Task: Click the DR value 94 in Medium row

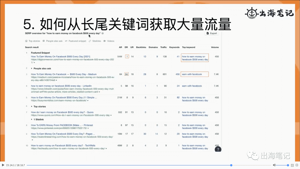Action: (126, 74)
